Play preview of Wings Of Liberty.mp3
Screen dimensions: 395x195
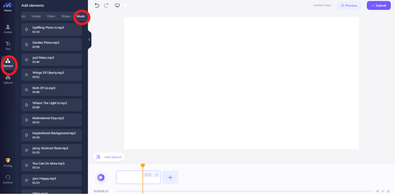27,75
